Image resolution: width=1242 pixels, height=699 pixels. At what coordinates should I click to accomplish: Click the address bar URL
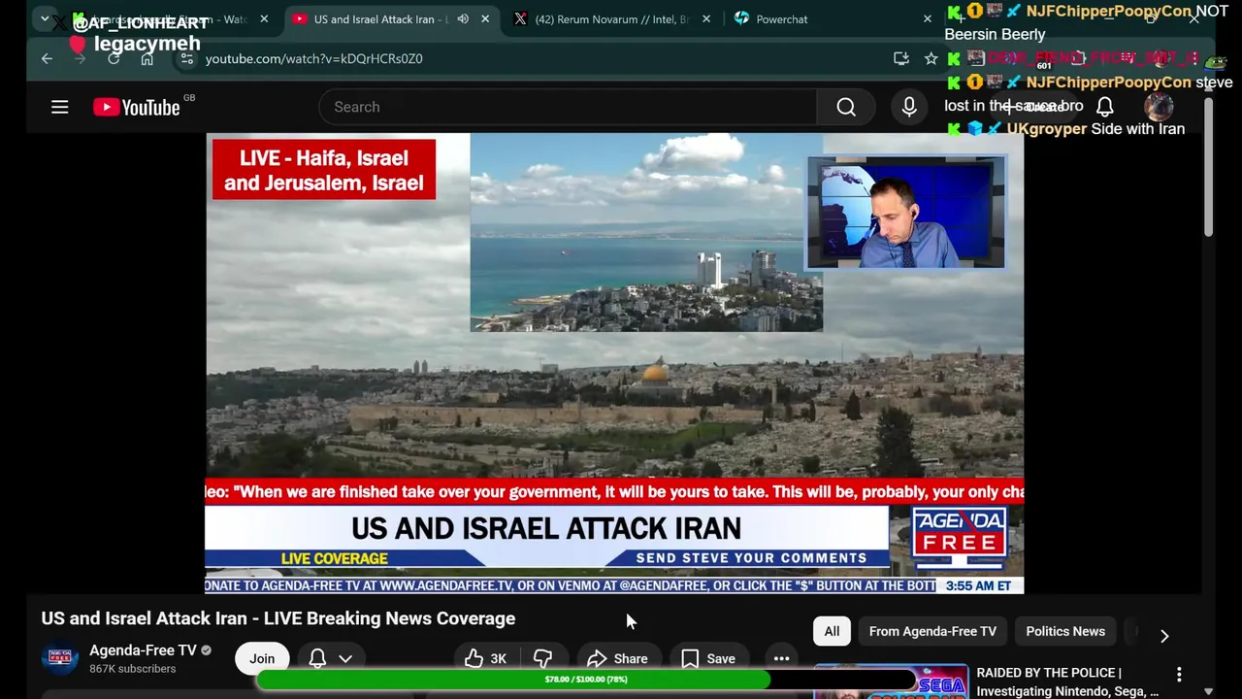tap(313, 58)
